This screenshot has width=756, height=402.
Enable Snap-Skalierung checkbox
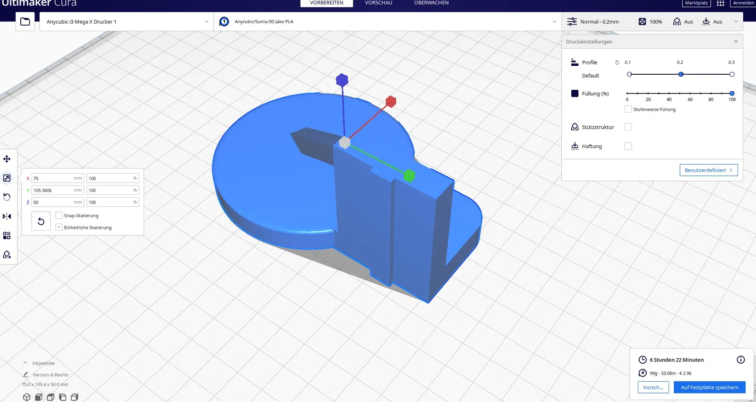(x=59, y=215)
